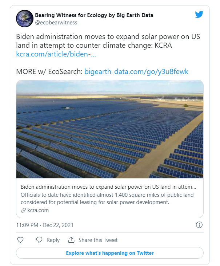Screen dimensions: 220x266
Task: Click the 11:09 PM Dec 22, 2021 timestamp
Action: pyautogui.click(x=45, y=225)
